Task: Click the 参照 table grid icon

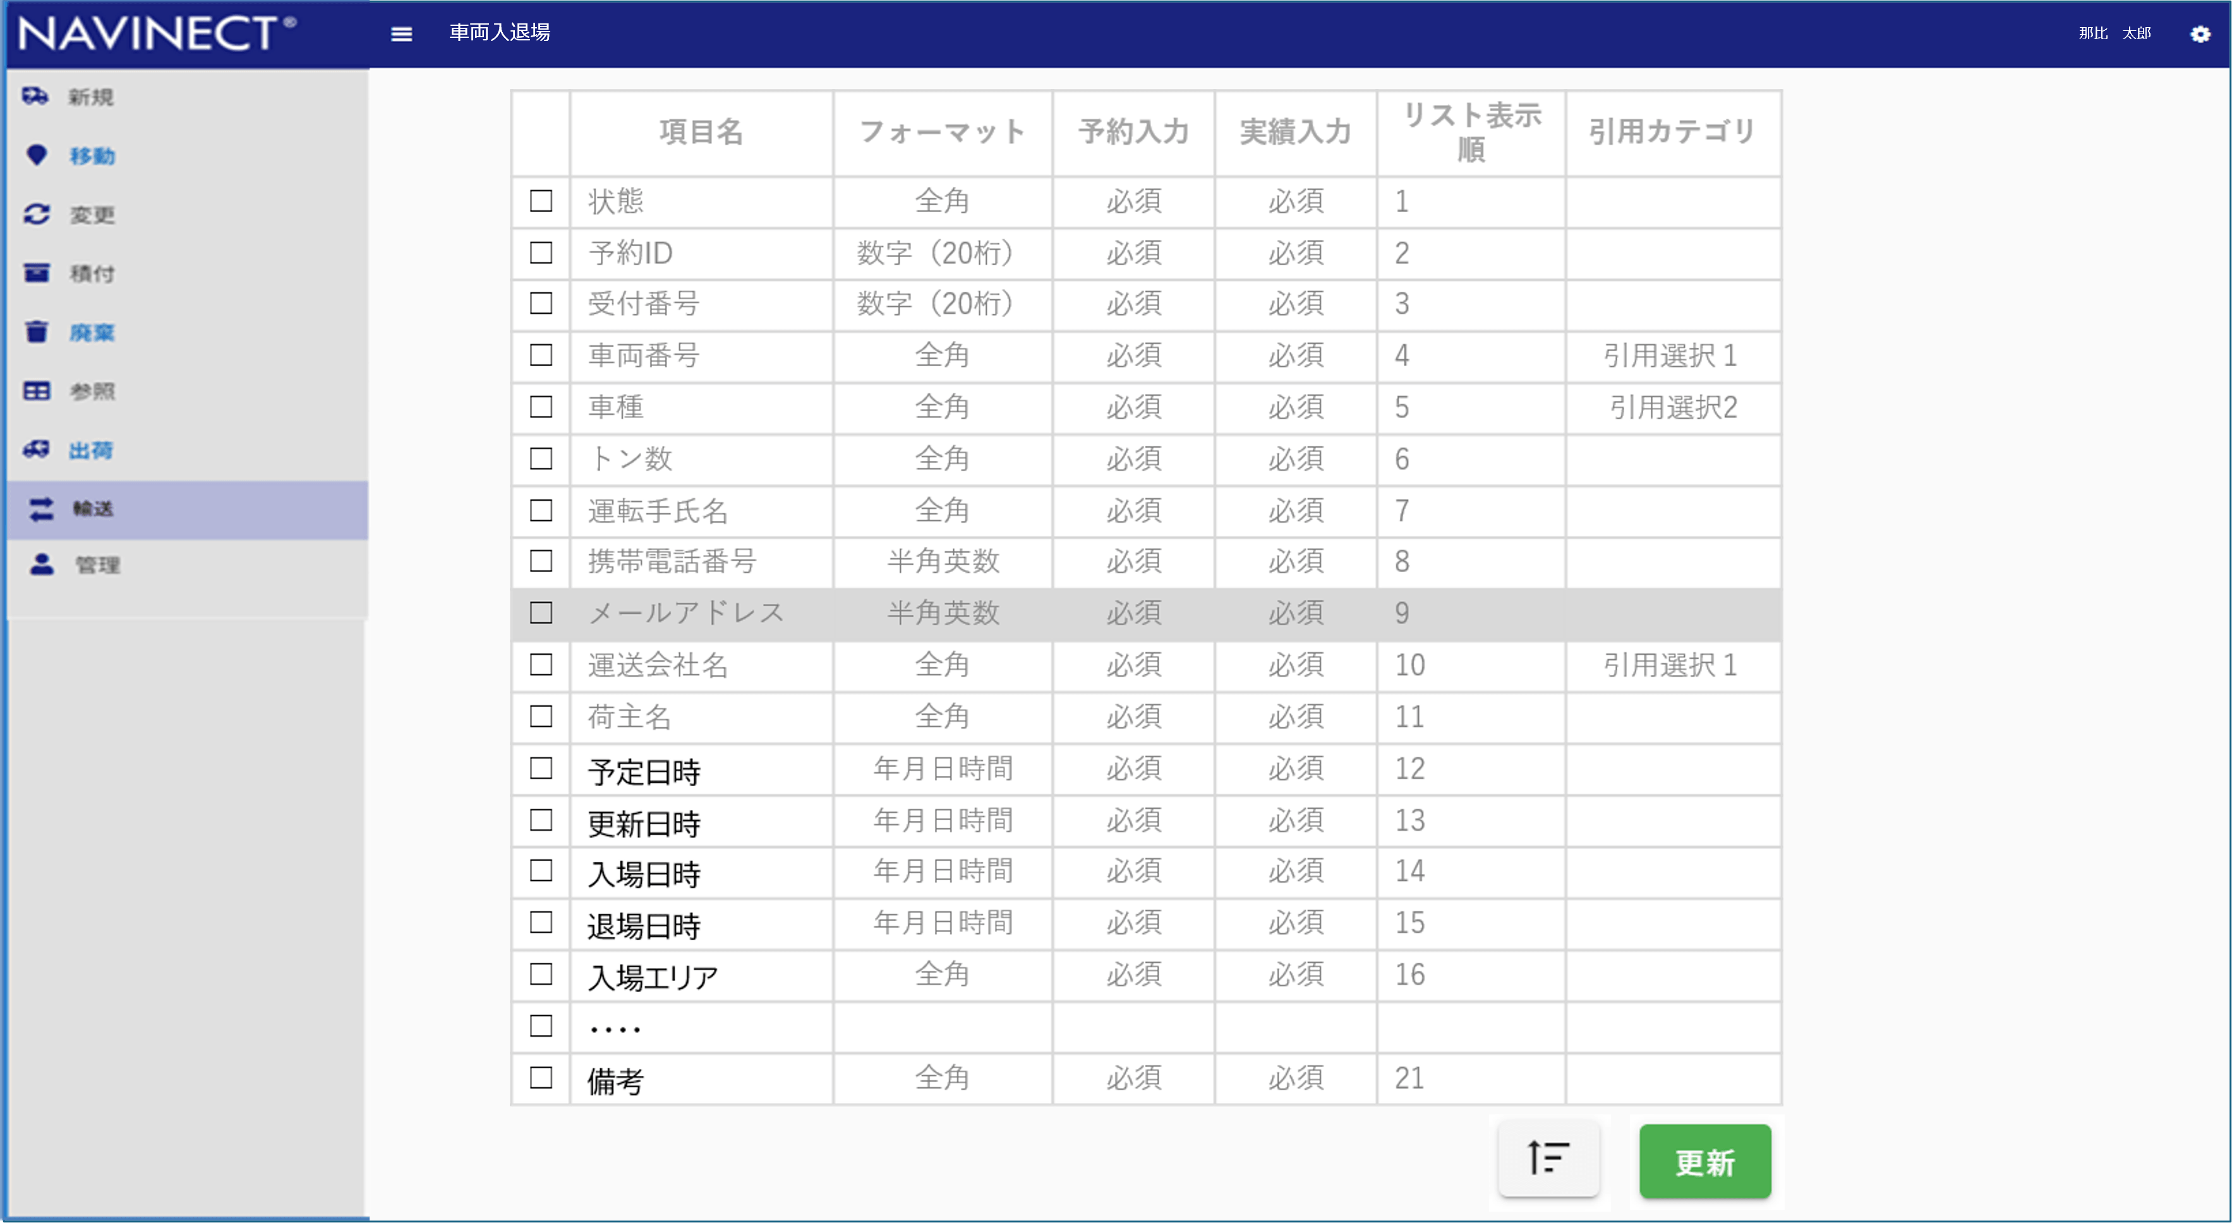Action: (x=37, y=391)
